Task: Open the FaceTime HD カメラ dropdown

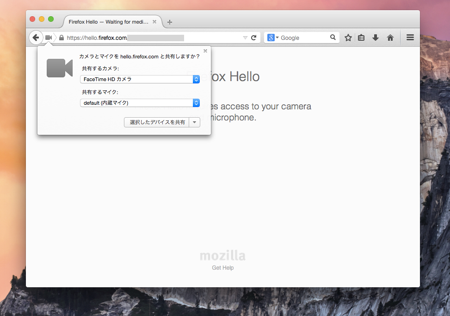Action: (140, 79)
